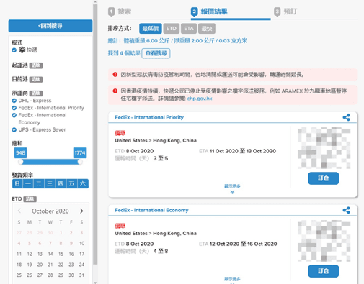
Task: Toggle Wednesday 三 shipping frequency
Action: point(50,183)
